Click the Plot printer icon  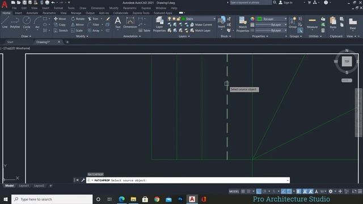click(47, 2)
